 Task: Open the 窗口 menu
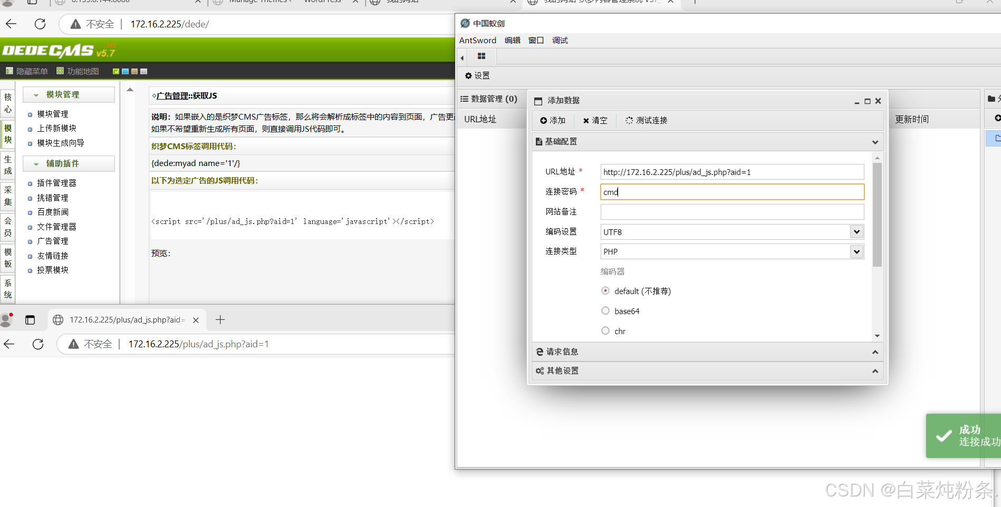536,40
